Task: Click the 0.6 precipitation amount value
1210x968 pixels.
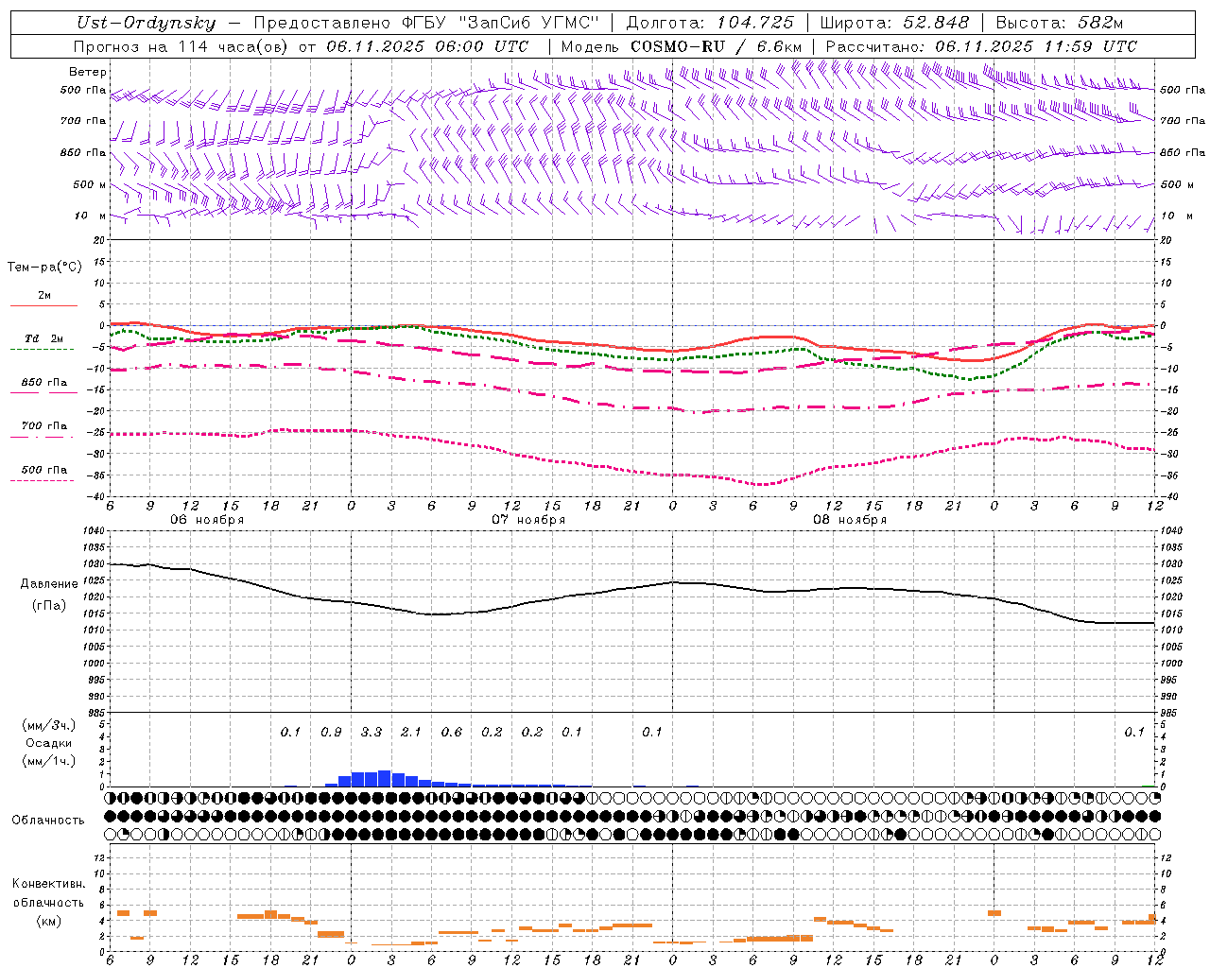Action: [452, 733]
